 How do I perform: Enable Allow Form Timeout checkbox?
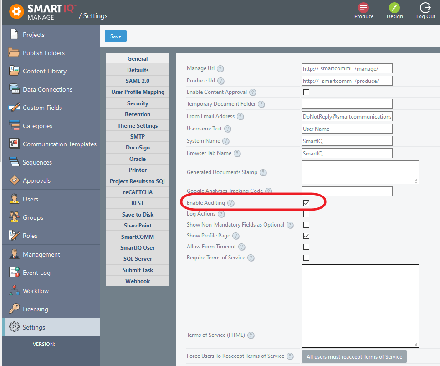point(306,247)
